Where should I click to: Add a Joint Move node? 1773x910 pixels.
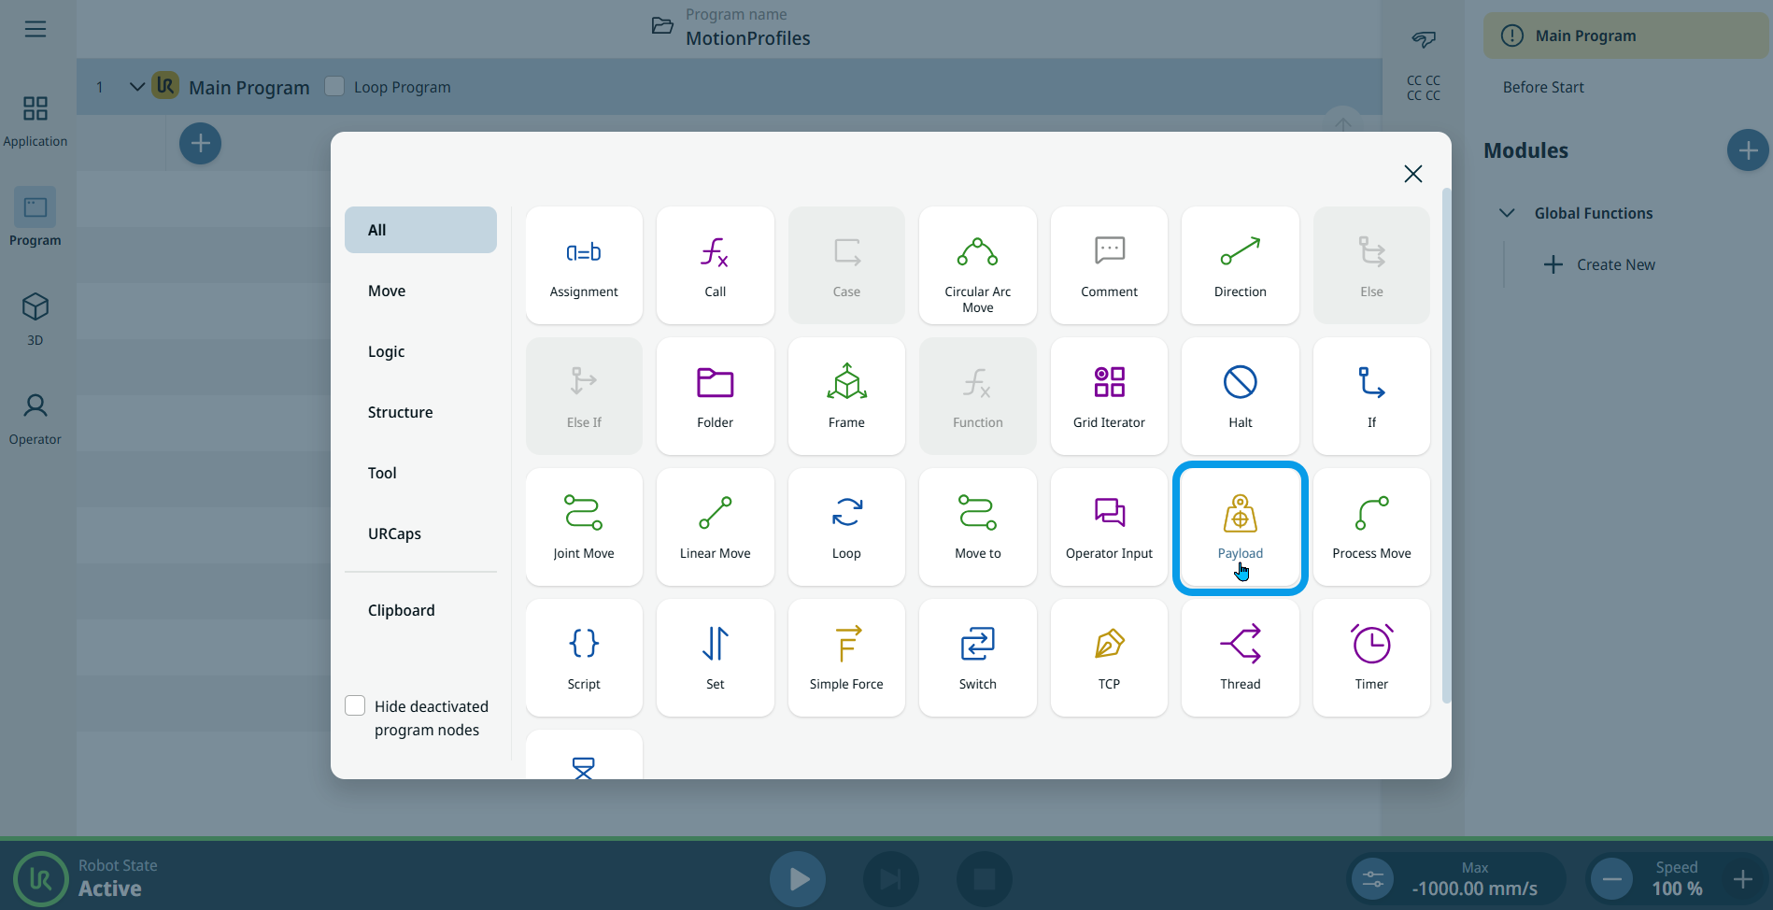click(584, 527)
